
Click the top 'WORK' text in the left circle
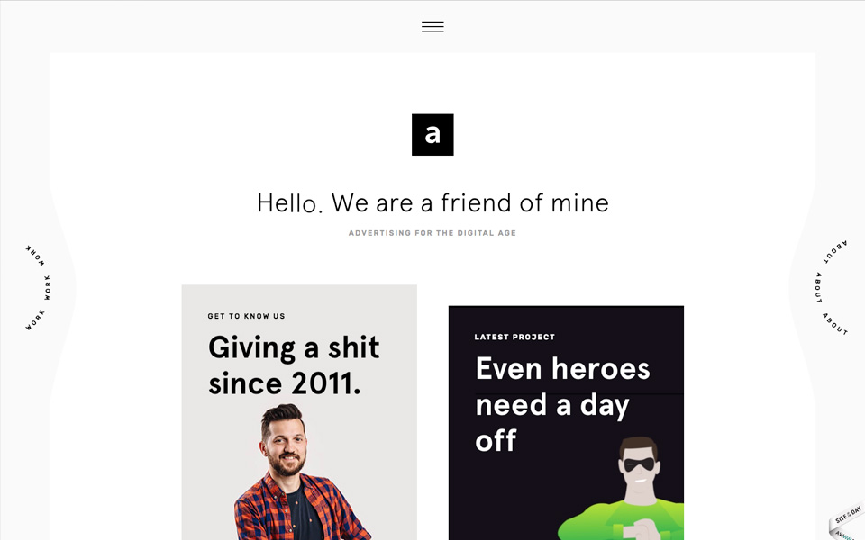click(x=35, y=256)
